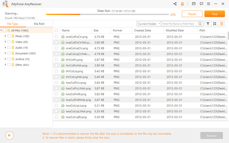
Task: Click the Audio folder icon
Action: point(13,47)
